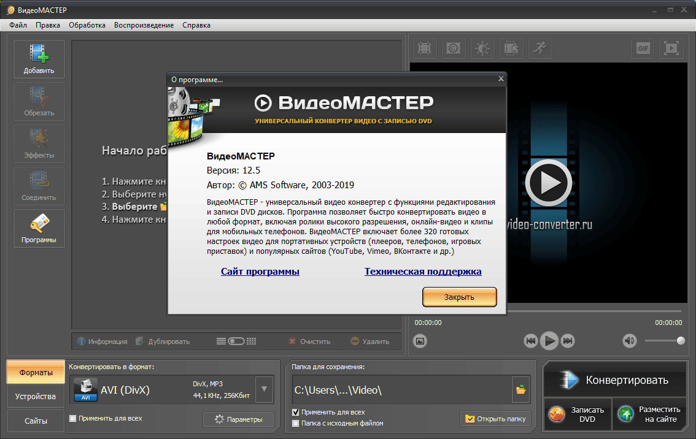Click the Дублировать duplicate button

[x=163, y=342]
